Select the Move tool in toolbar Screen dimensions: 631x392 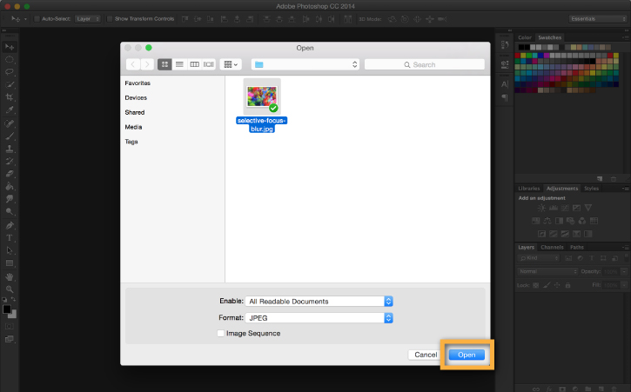coord(10,47)
